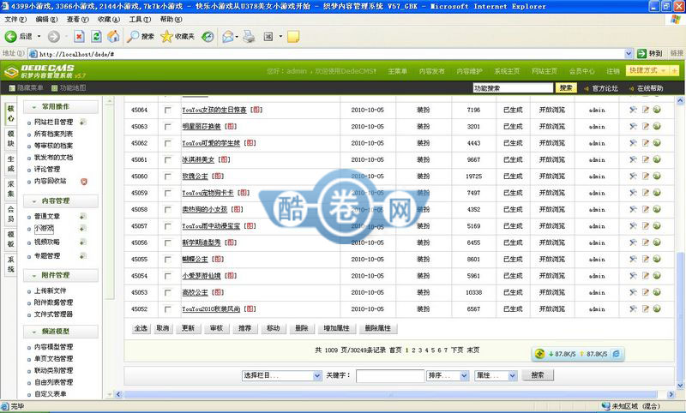Collapse the 常用操作 sidebar section

pyautogui.click(x=34, y=106)
